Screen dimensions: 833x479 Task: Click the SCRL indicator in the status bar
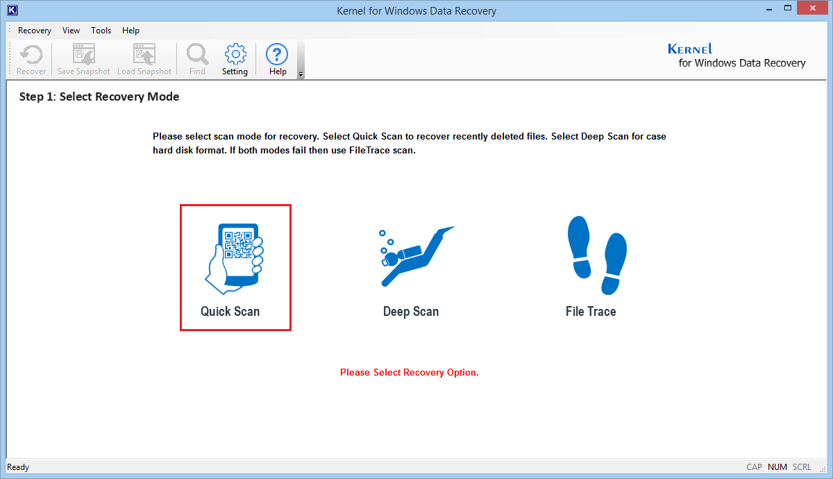(x=802, y=467)
